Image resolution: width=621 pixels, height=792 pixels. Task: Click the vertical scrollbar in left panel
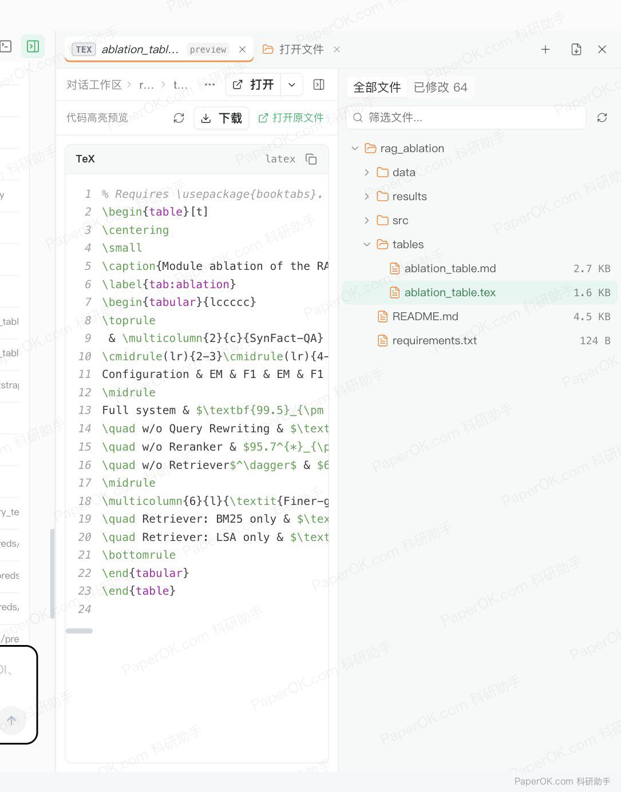click(53, 574)
